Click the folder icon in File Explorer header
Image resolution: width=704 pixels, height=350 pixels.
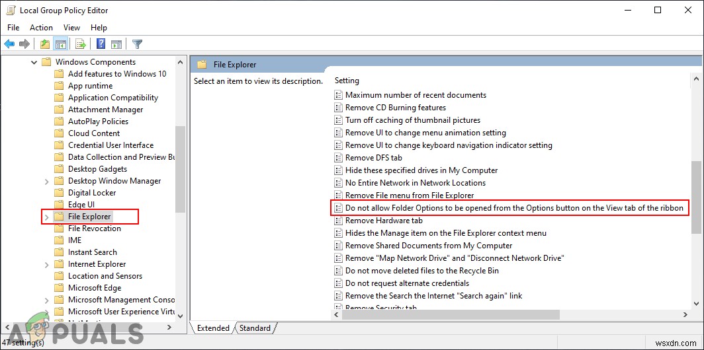(202, 65)
